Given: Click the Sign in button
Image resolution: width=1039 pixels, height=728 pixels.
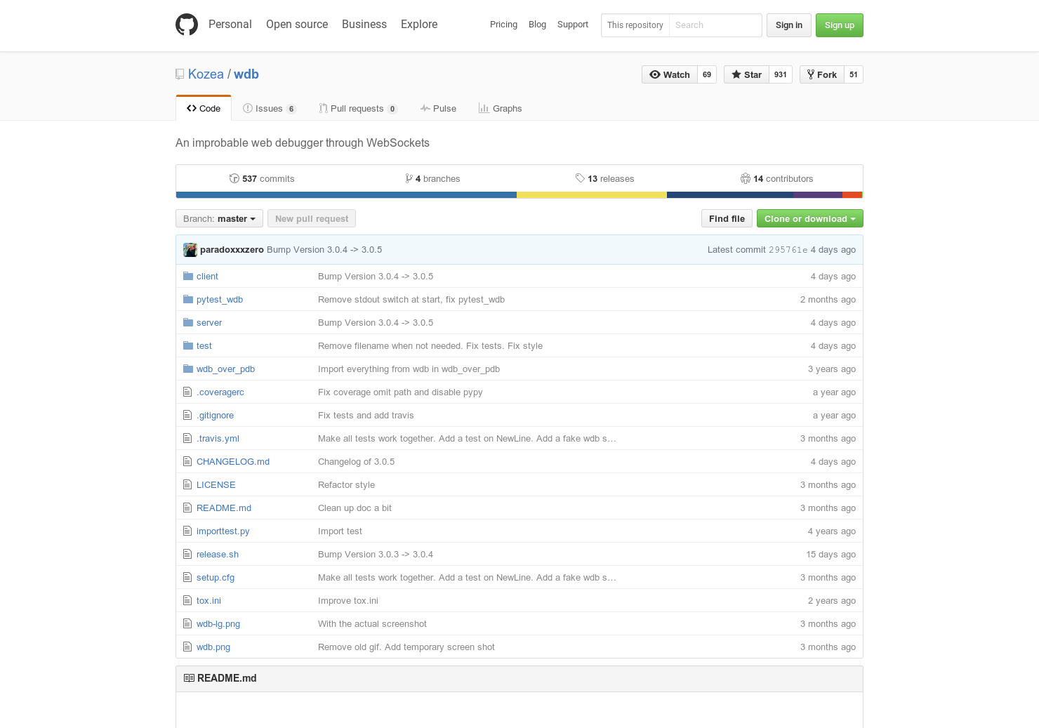Looking at the screenshot, I should click(789, 25).
